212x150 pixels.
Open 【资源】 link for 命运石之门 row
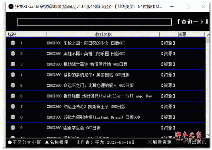[x=168, y=85]
